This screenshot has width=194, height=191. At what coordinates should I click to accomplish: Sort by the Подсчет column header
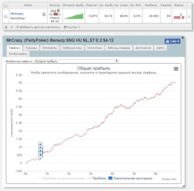point(91,5)
